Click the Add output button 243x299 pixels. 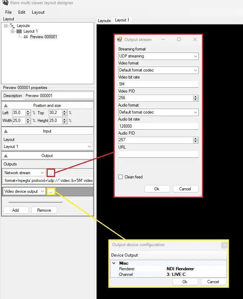(x=15, y=210)
